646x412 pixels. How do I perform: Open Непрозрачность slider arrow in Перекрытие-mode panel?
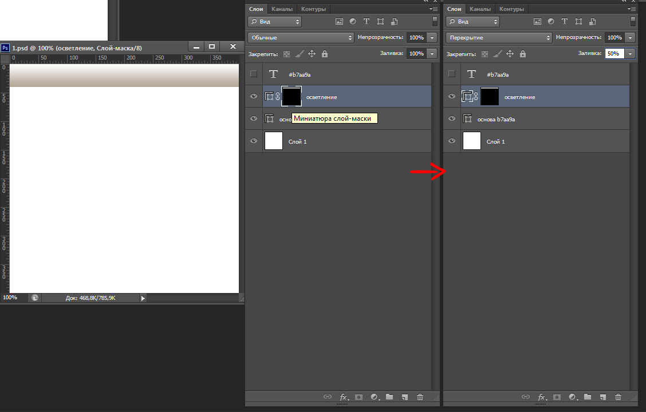(631, 37)
